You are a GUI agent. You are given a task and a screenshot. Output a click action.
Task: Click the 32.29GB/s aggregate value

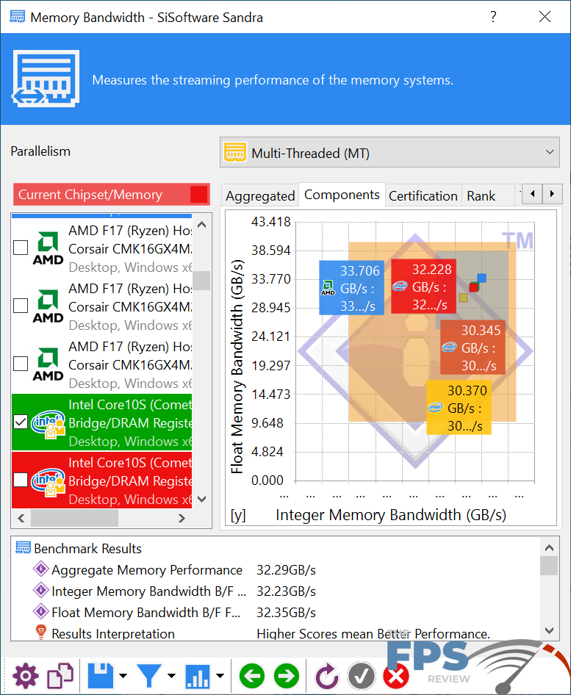[x=286, y=569]
